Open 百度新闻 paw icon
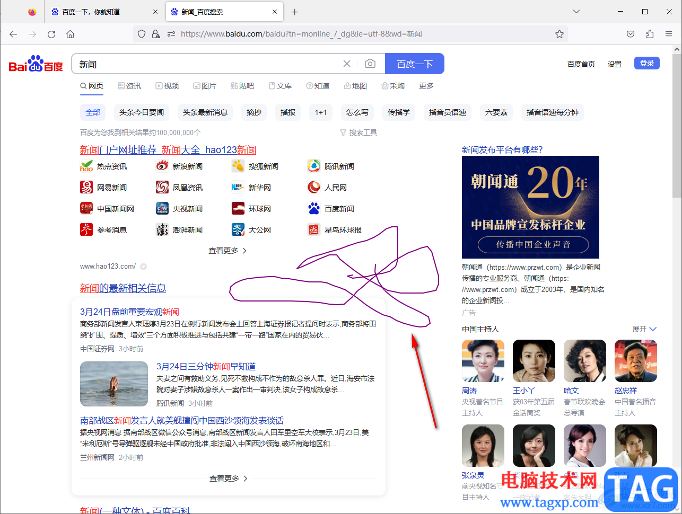The width and height of the screenshot is (682, 514). [314, 208]
